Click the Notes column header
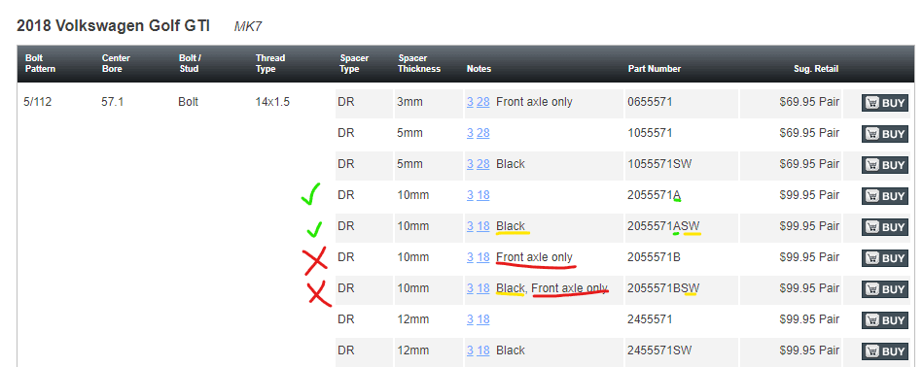 479,69
